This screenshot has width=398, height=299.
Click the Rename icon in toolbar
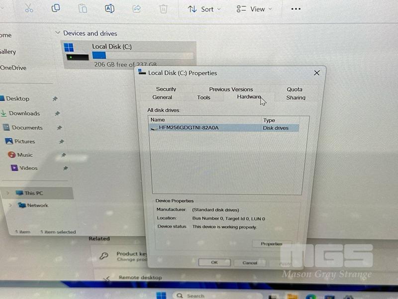[x=109, y=8]
